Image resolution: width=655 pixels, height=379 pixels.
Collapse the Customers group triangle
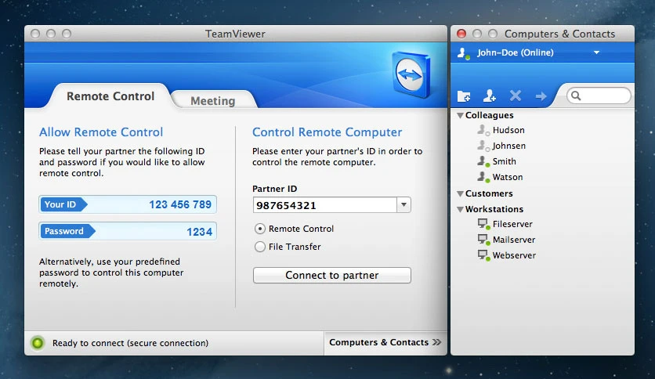(x=461, y=193)
